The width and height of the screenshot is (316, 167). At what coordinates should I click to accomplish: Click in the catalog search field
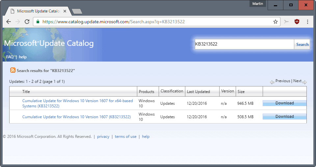tap(244, 44)
